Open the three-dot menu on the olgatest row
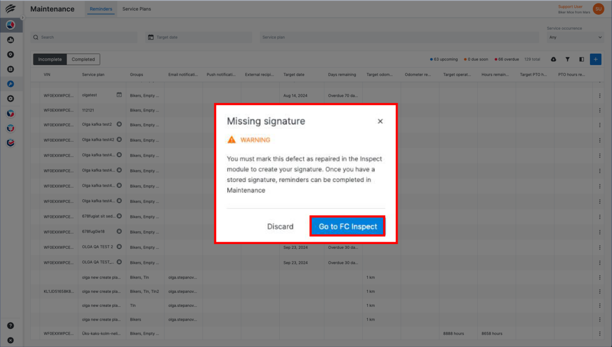The width and height of the screenshot is (612, 347). click(x=600, y=95)
